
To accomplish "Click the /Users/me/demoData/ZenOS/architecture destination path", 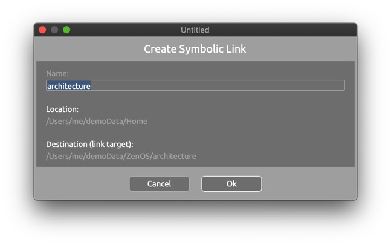I will (x=121, y=156).
